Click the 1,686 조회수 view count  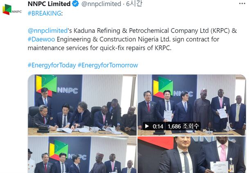pyautogui.click(x=183, y=126)
